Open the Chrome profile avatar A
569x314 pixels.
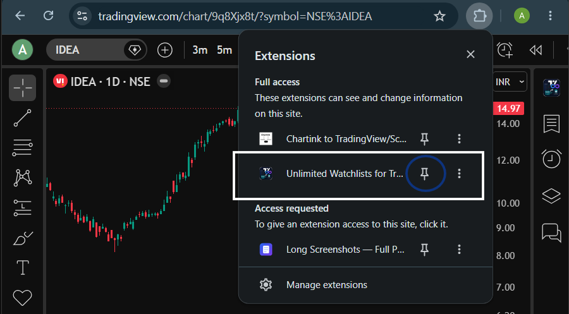click(522, 16)
